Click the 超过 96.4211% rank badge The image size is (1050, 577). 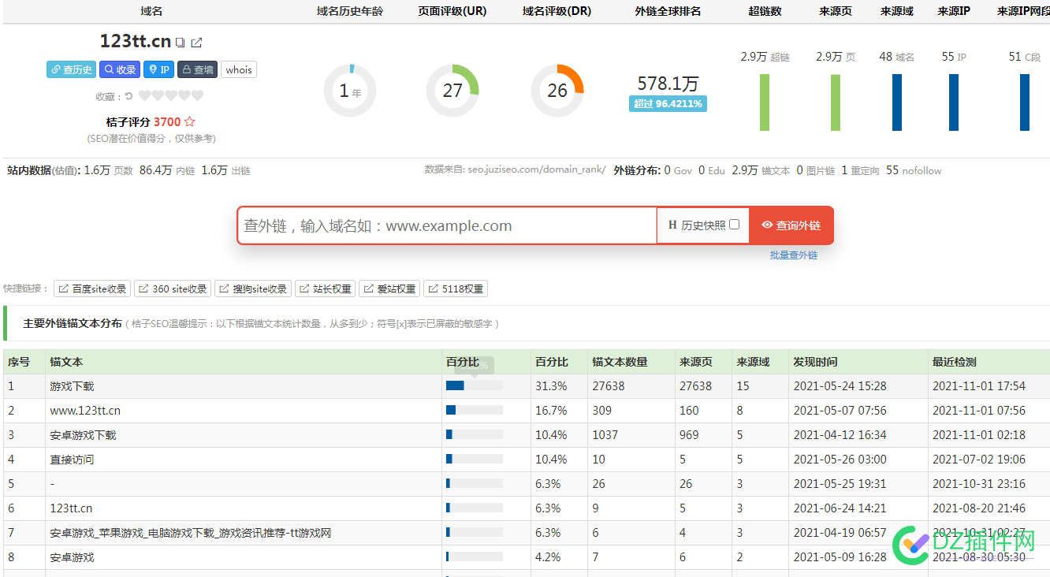[x=668, y=103]
